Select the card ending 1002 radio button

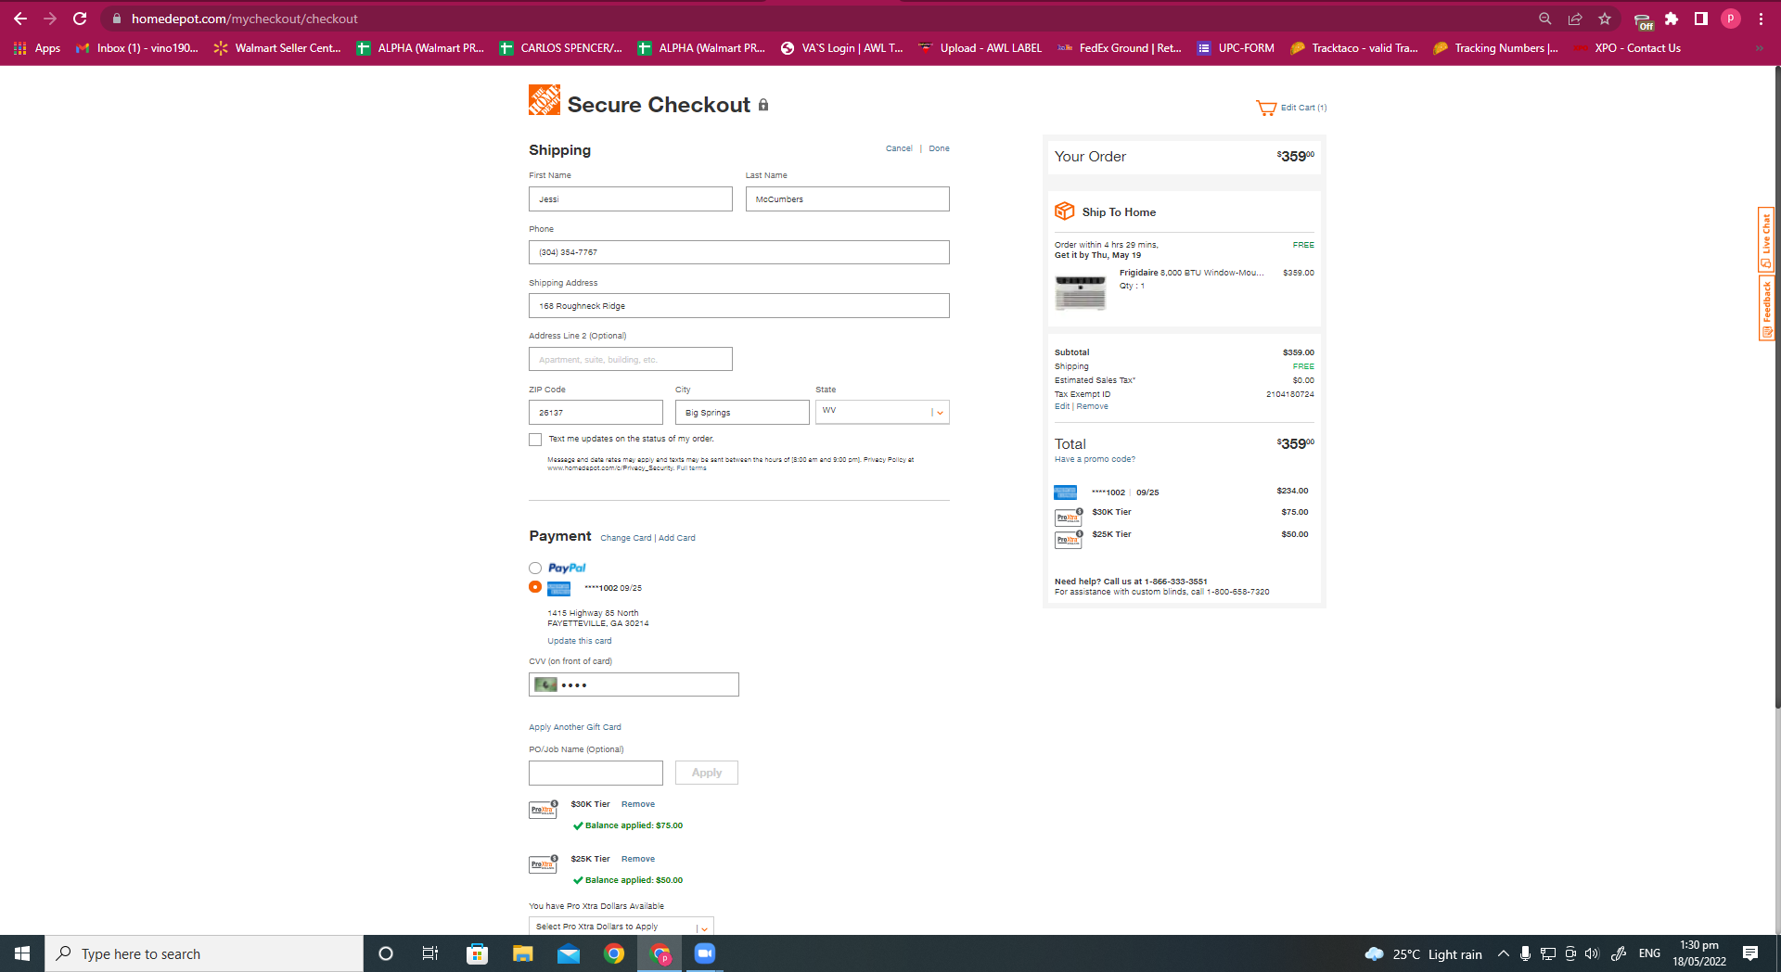point(535,587)
